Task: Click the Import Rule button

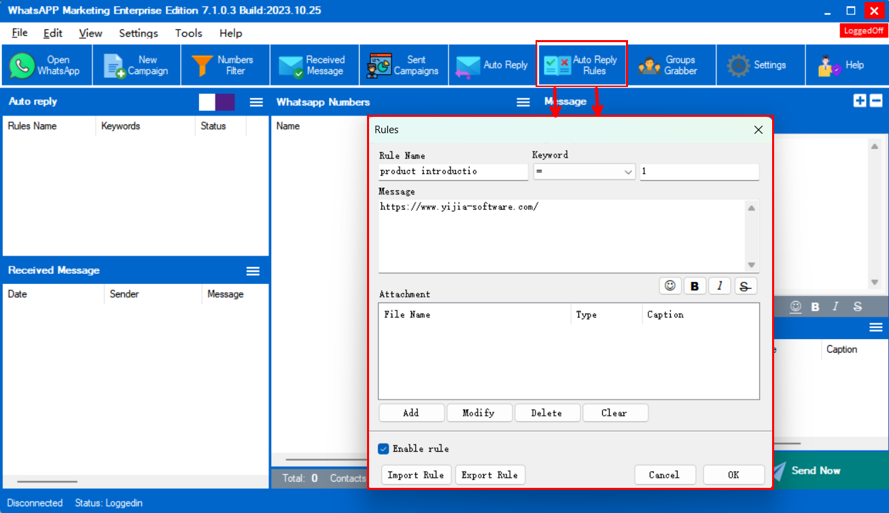Action: 416,475
